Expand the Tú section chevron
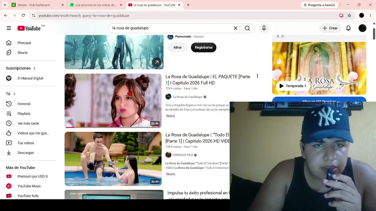 click(14, 94)
